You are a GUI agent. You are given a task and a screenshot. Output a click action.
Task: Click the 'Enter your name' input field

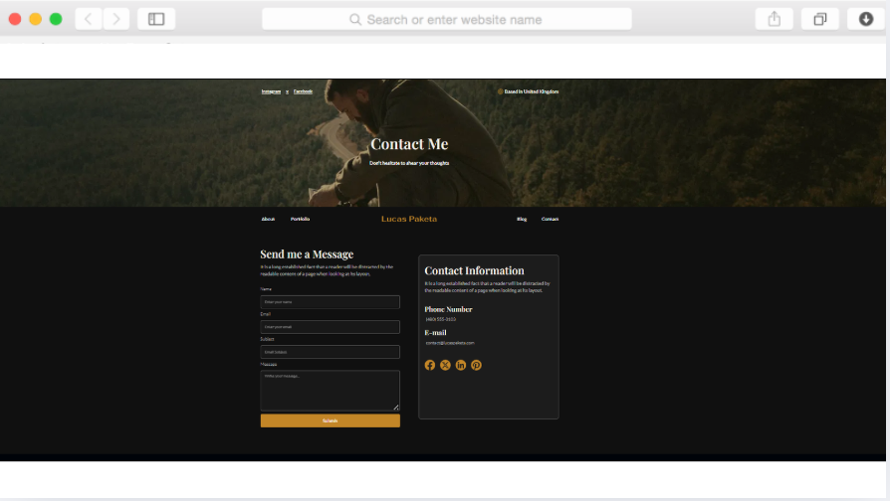pyautogui.click(x=330, y=301)
